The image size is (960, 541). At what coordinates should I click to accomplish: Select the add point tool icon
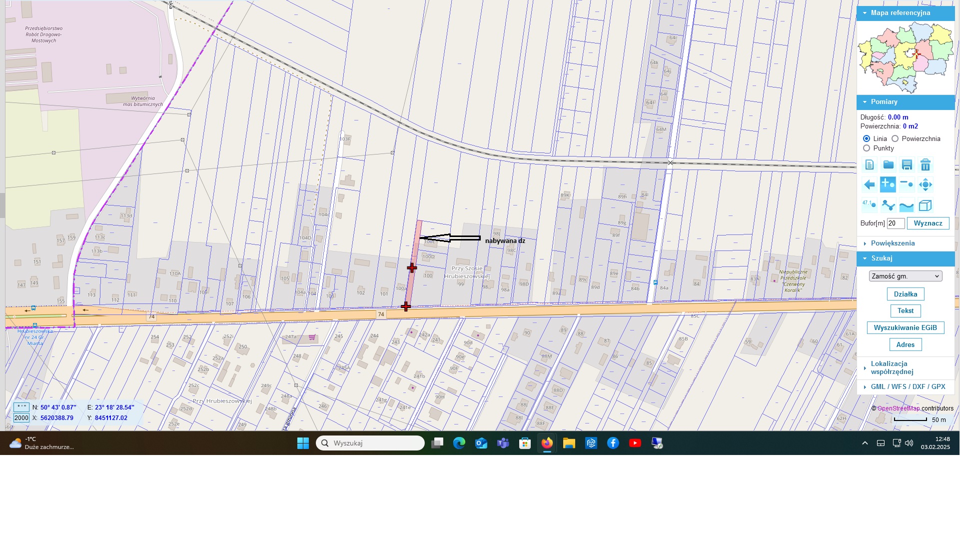[x=888, y=184]
